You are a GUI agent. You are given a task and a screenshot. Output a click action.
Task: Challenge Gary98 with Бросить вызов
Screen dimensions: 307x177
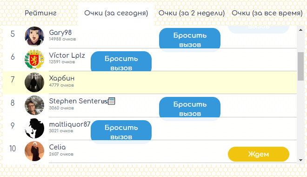point(190,40)
